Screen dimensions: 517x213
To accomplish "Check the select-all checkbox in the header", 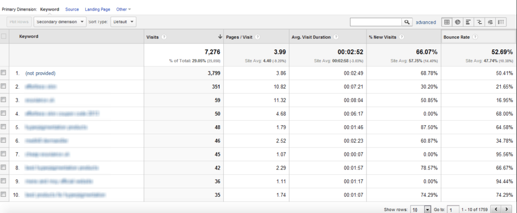I will coord(4,37).
